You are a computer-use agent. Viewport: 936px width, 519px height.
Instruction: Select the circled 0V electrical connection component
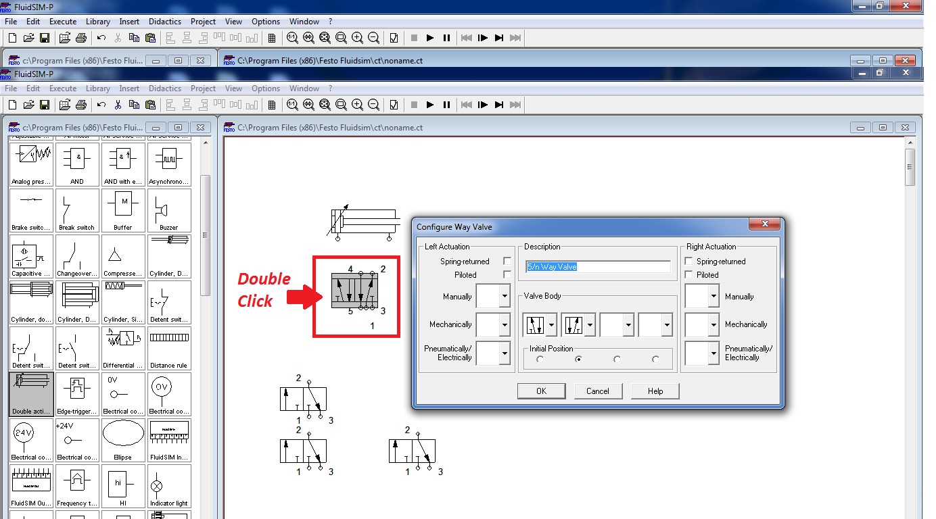click(x=169, y=393)
